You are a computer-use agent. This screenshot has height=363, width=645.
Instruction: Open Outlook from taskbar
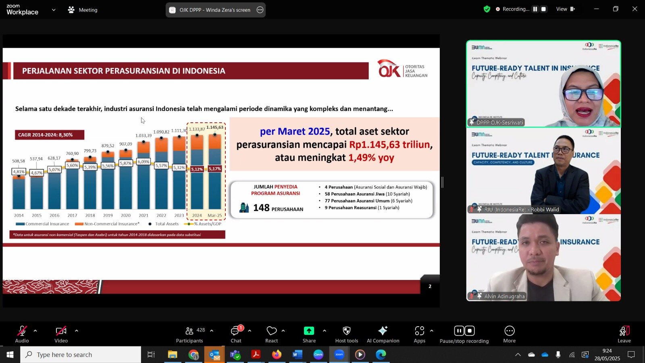(x=214, y=355)
